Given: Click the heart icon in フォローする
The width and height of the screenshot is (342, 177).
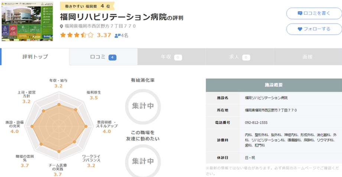Looking at the screenshot, I should point(300,29).
